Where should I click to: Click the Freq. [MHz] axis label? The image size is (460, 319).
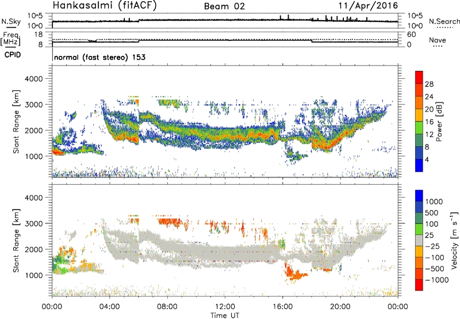[x=11, y=39]
